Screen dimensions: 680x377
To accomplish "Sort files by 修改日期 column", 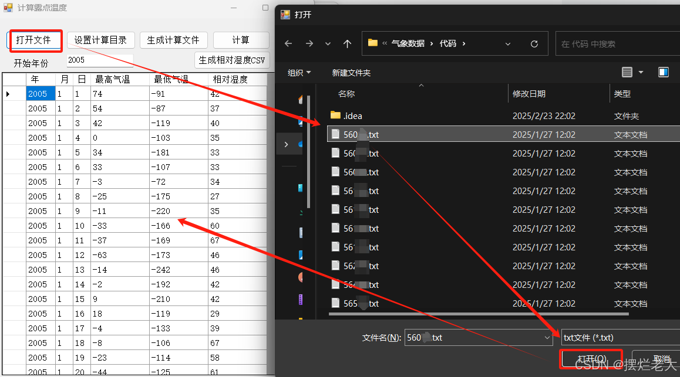I will [x=529, y=94].
